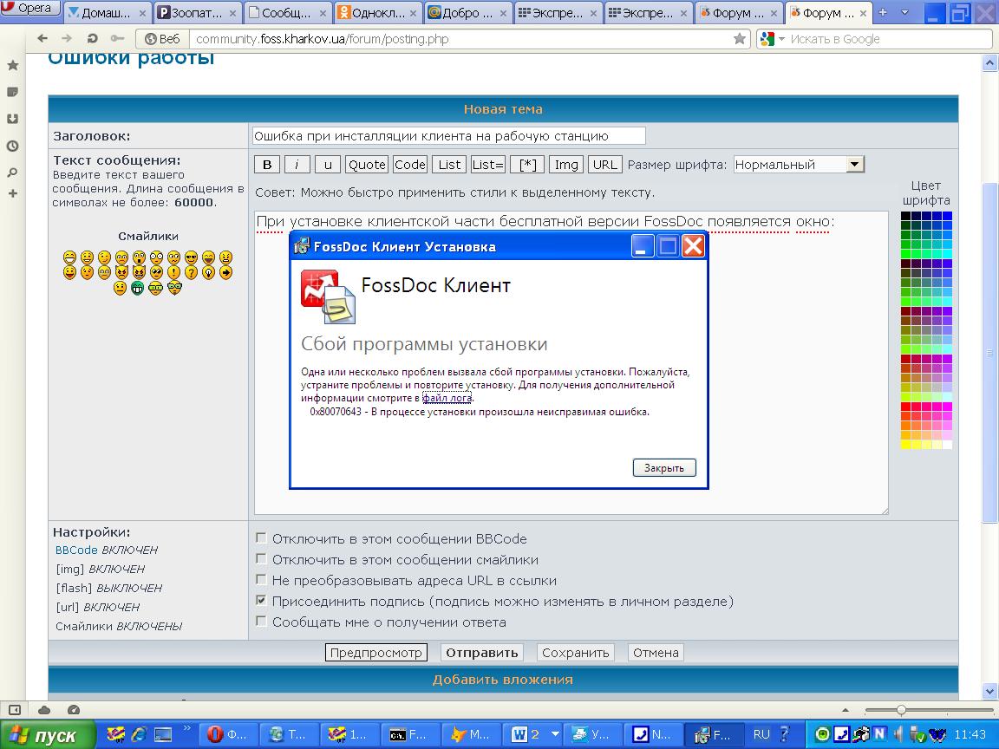The height and width of the screenshot is (749, 999).
Task: Open the history clock panel in sidebar
Action: tap(12, 146)
